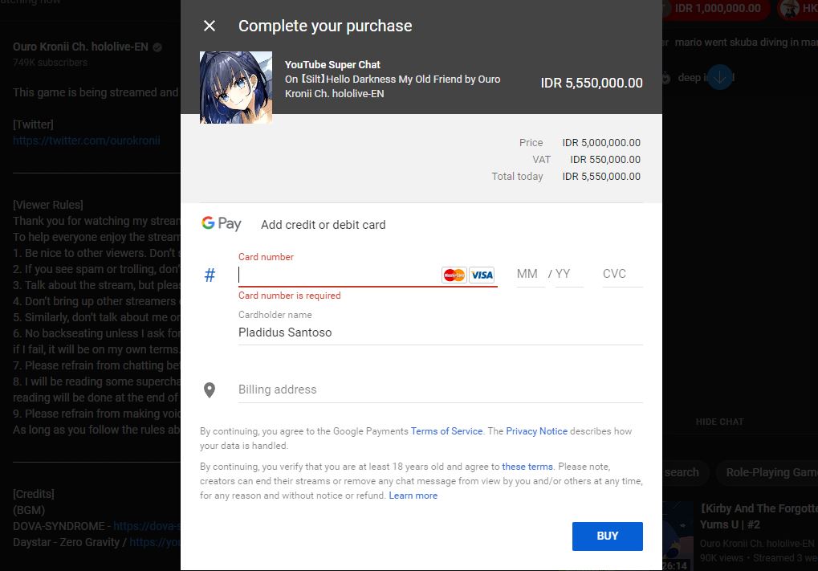Click the Kronii avatar thumbnail in purchase header
Image resolution: width=818 pixels, height=571 pixels.
235,88
